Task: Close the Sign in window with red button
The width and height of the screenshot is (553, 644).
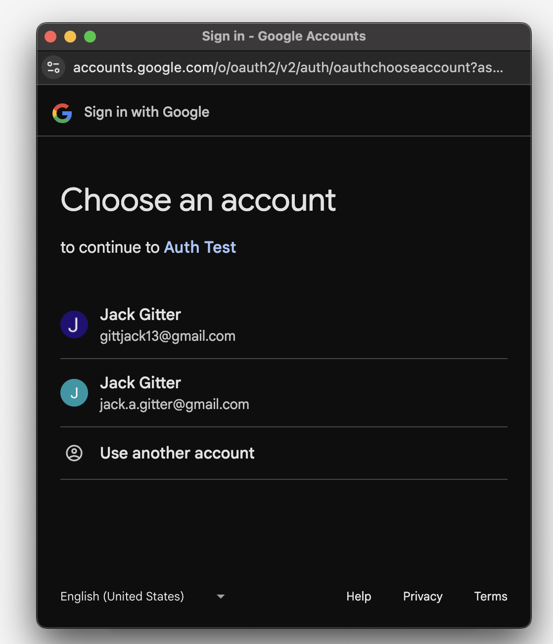Action: point(50,37)
